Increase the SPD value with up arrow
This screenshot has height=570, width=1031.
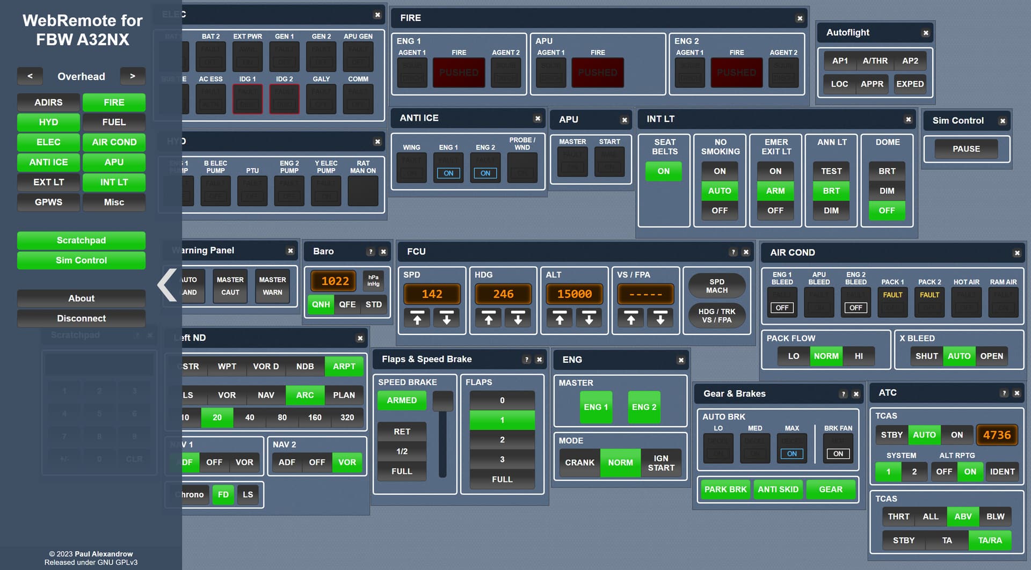tap(417, 318)
